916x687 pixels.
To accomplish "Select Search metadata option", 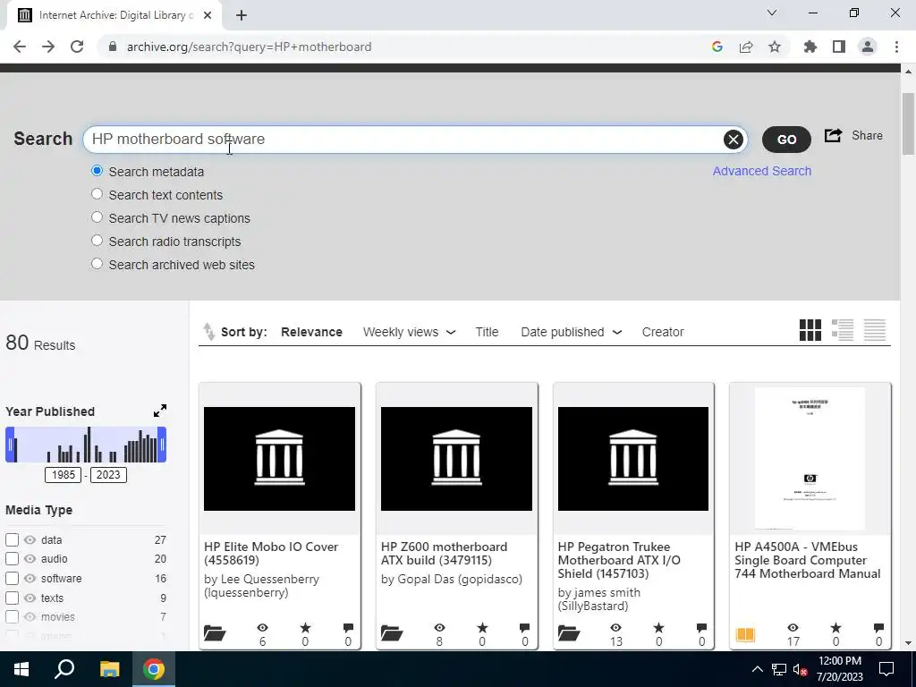I will (x=97, y=171).
